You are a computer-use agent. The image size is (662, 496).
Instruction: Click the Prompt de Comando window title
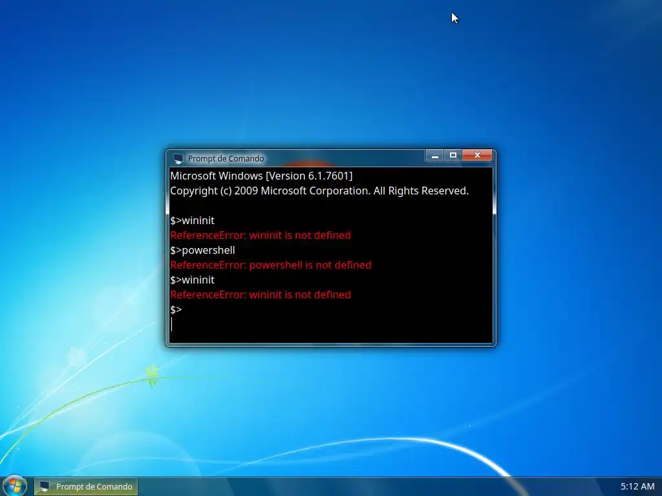tap(226, 159)
